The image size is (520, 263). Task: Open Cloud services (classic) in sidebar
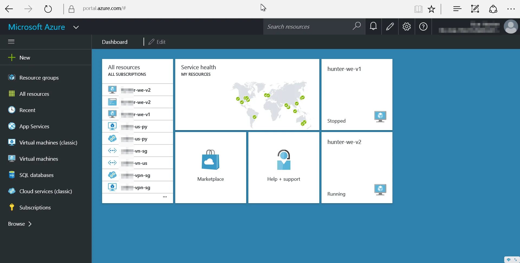(x=45, y=191)
